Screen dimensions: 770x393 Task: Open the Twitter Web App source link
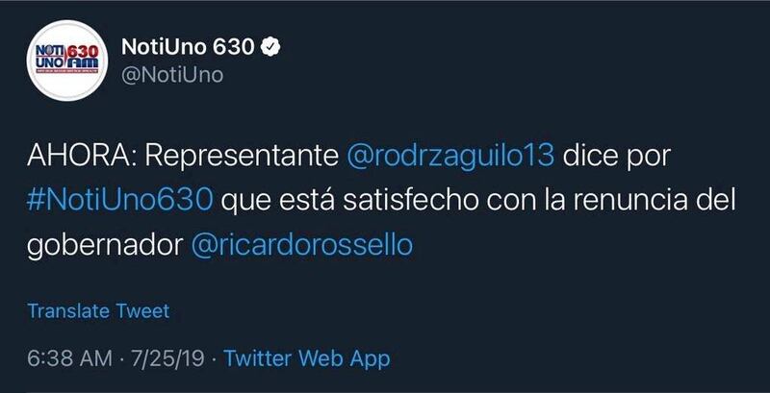[x=307, y=358]
